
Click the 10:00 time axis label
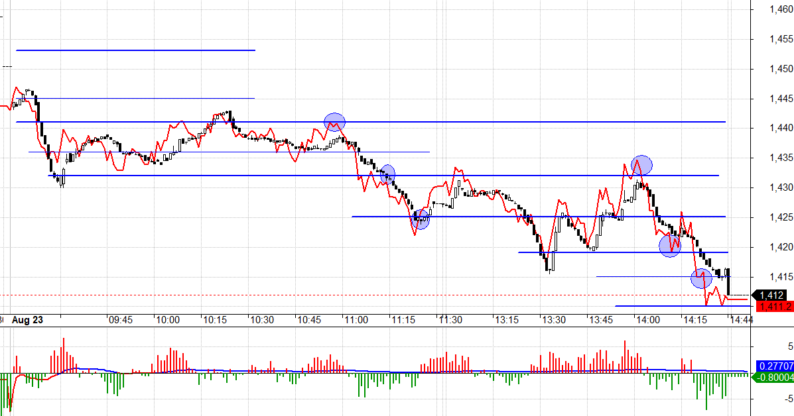click(x=167, y=320)
